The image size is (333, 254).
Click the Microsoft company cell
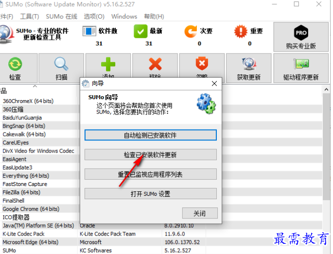click(x=90, y=242)
